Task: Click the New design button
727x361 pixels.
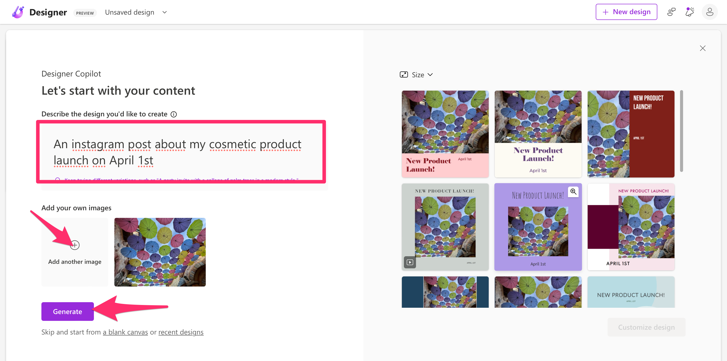Action: (626, 12)
